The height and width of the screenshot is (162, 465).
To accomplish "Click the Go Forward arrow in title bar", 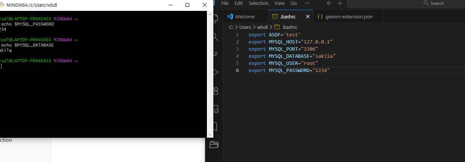I will [x=339, y=3].
